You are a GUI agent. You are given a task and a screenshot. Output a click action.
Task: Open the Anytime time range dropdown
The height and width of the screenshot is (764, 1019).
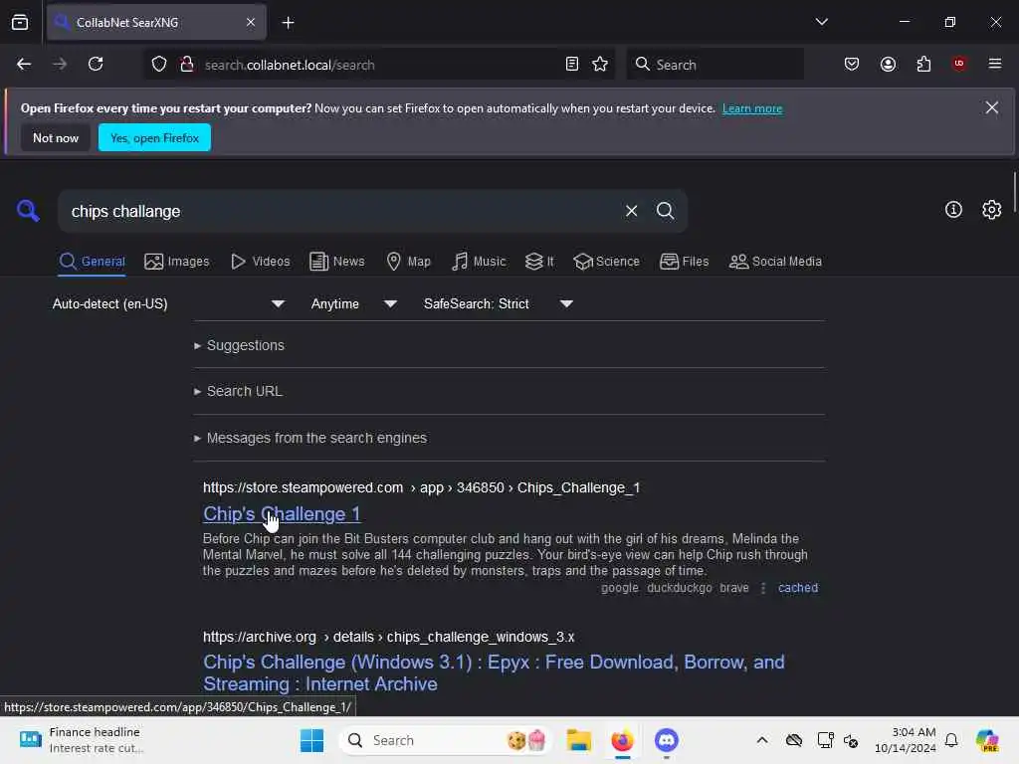click(x=353, y=303)
